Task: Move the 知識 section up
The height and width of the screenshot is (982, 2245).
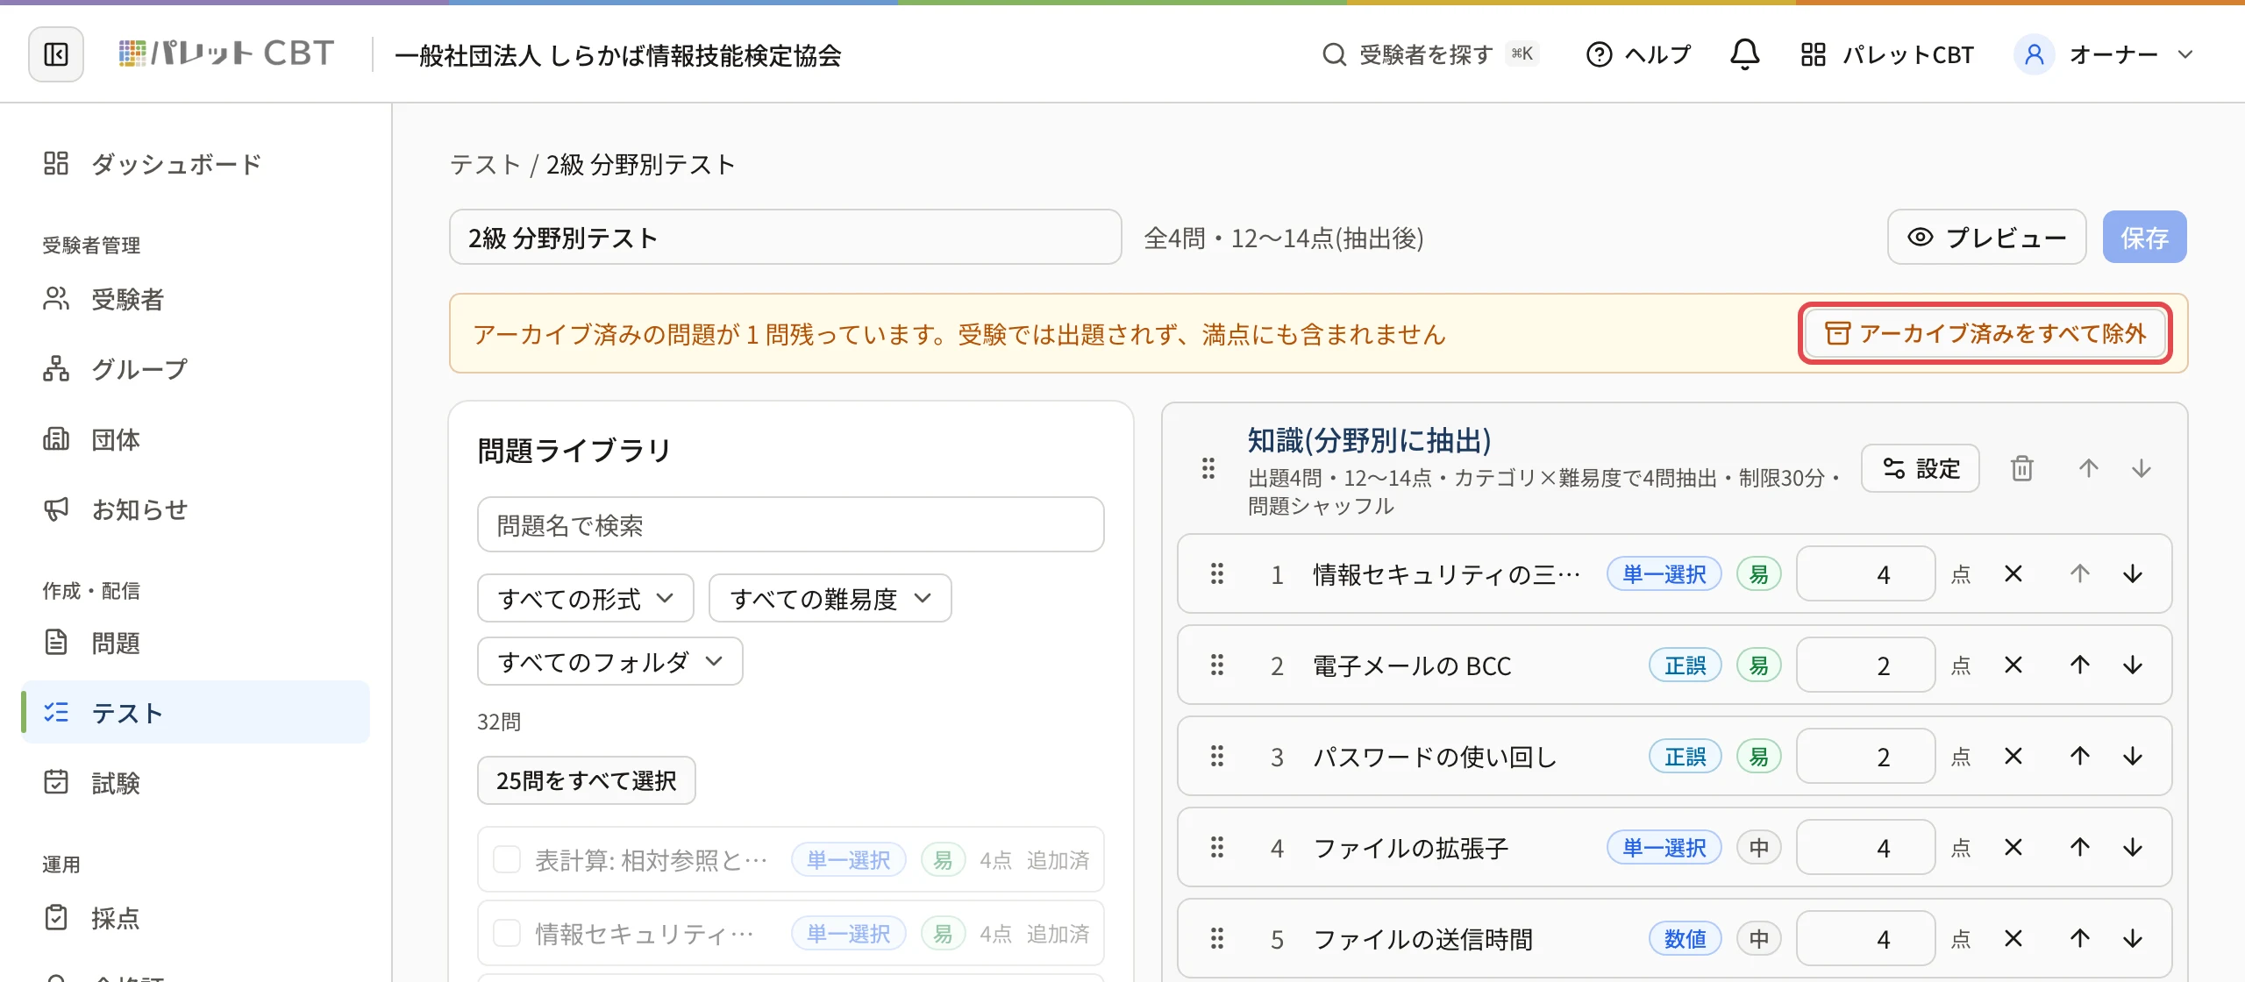Action: (x=2089, y=468)
